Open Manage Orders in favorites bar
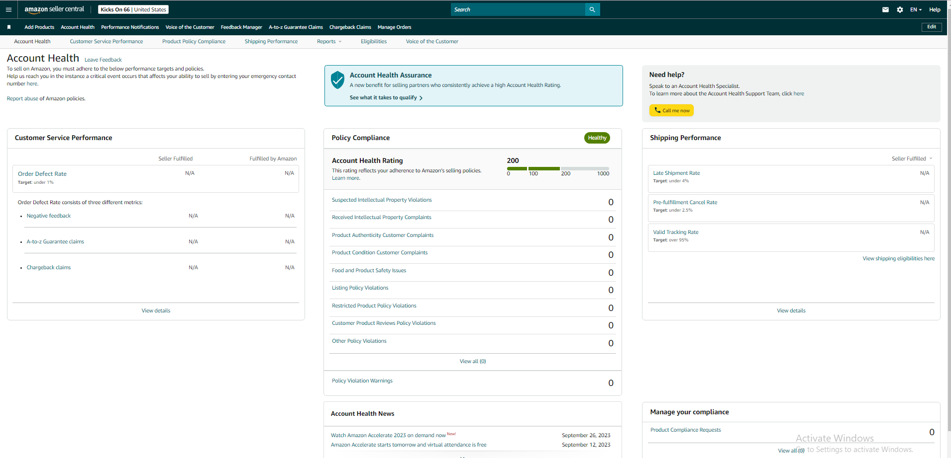Image resolution: width=951 pixels, height=458 pixels. pos(394,27)
